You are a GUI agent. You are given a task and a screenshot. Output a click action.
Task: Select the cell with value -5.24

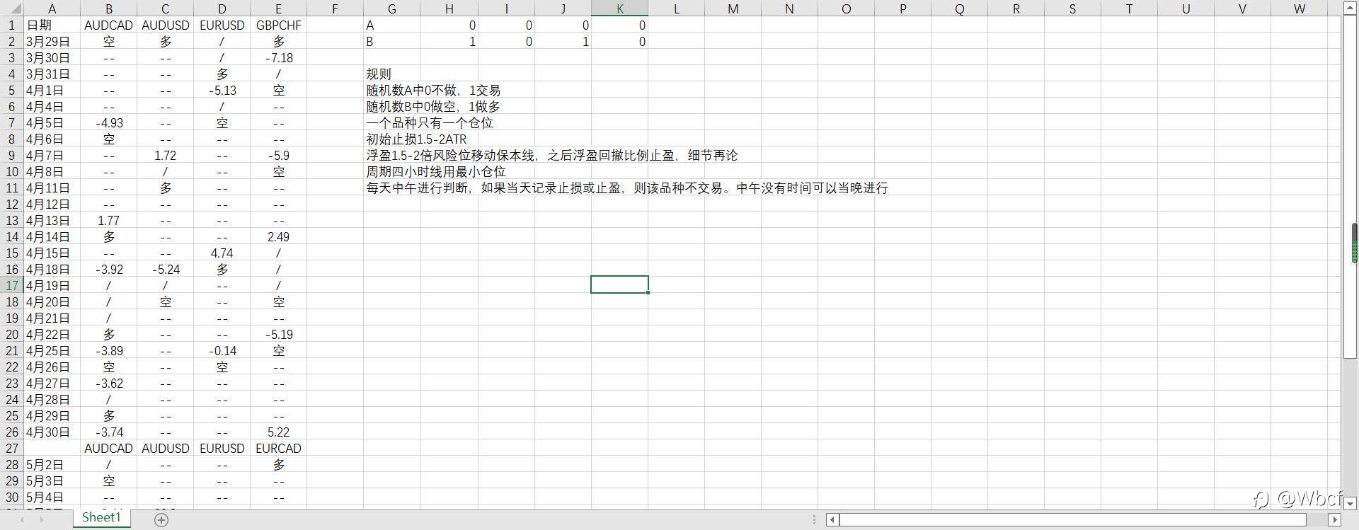point(165,269)
